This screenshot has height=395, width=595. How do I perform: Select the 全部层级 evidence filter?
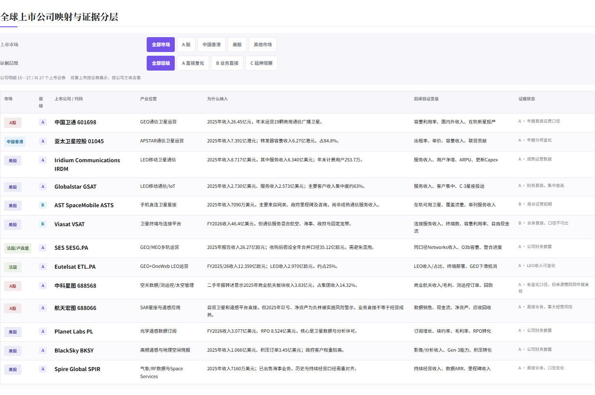pos(161,63)
